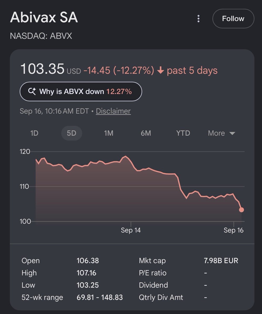This screenshot has width=262, height=314.
Task: Switch chart to the 1M range
Action: pos(109,133)
